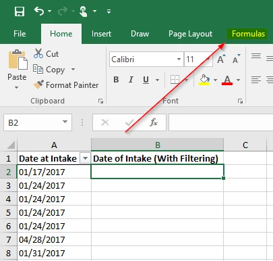
Task: Click the top align icon
Action: pyautogui.click(x=256, y=55)
